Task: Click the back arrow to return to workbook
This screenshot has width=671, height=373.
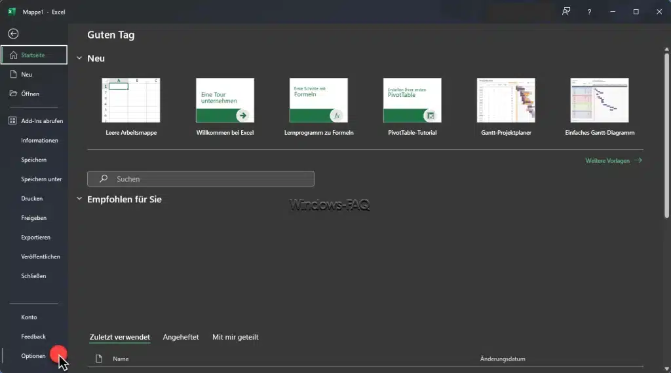Action: (13, 34)
